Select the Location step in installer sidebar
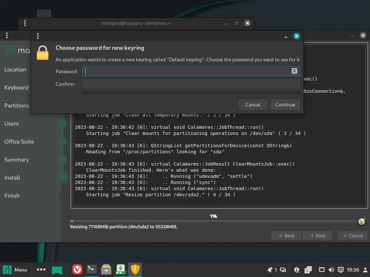 [x=15, y=70]
